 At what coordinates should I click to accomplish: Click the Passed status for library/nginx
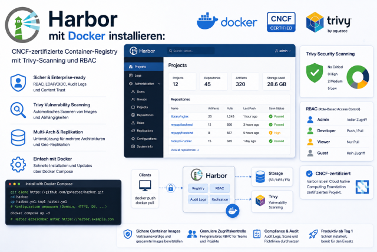pos(276,116)
